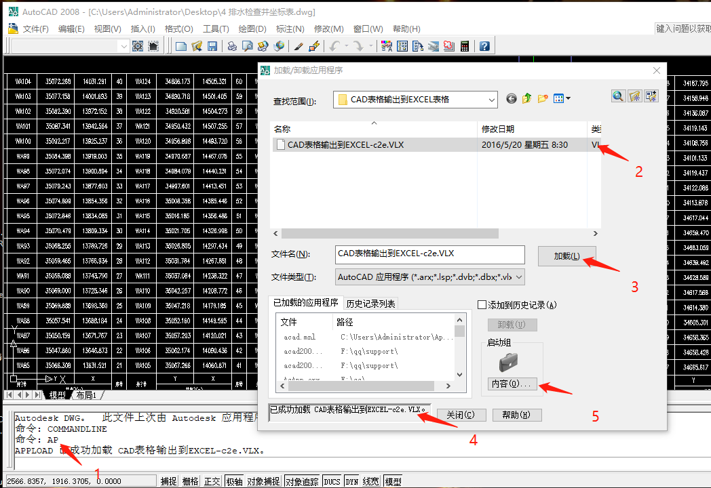Open the Sheet Set Manager icon
Screen dimensions: 711x488
click(x=434, y=46)
